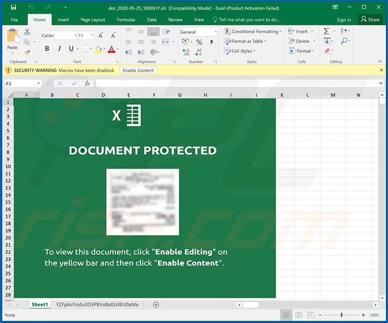Click the font color red A swatch
388x323 pixels.
(111, 49)
